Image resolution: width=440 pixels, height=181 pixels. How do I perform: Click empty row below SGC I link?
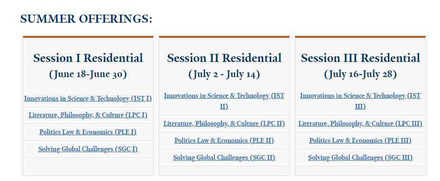tap(88, 166)
